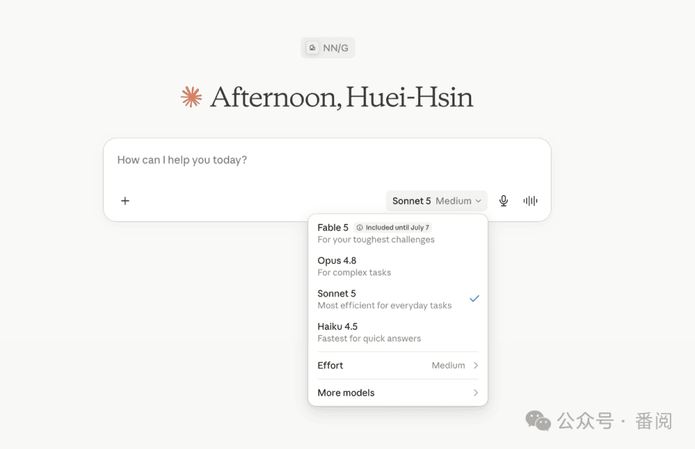Click the info icon beside Fable 5
The width and height of the screenshot is (695, 449).
coord(360,228)
